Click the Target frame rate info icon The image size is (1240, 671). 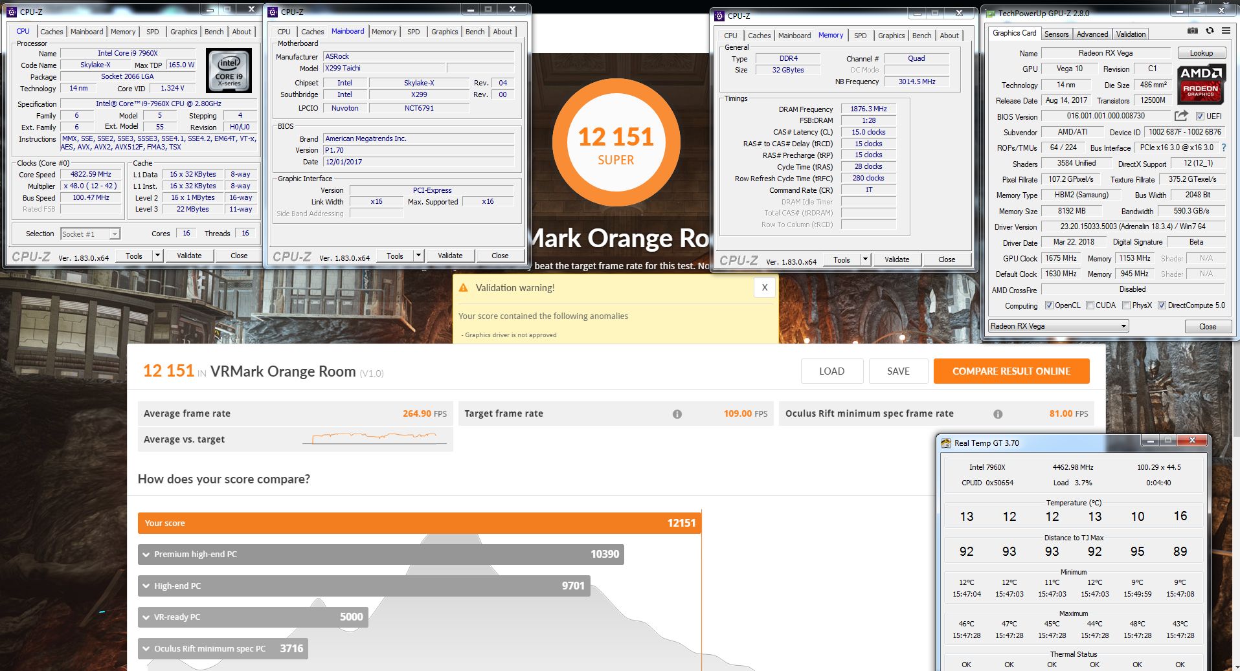[x=677, y=414]
